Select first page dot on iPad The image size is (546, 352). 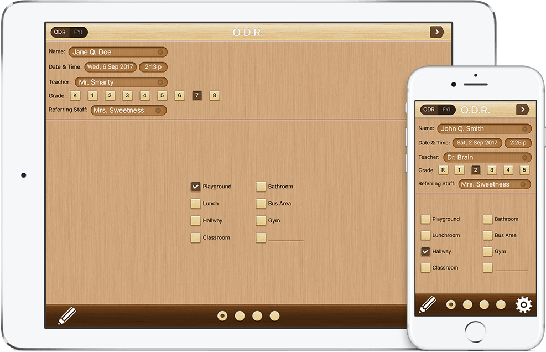coord(222,316)
